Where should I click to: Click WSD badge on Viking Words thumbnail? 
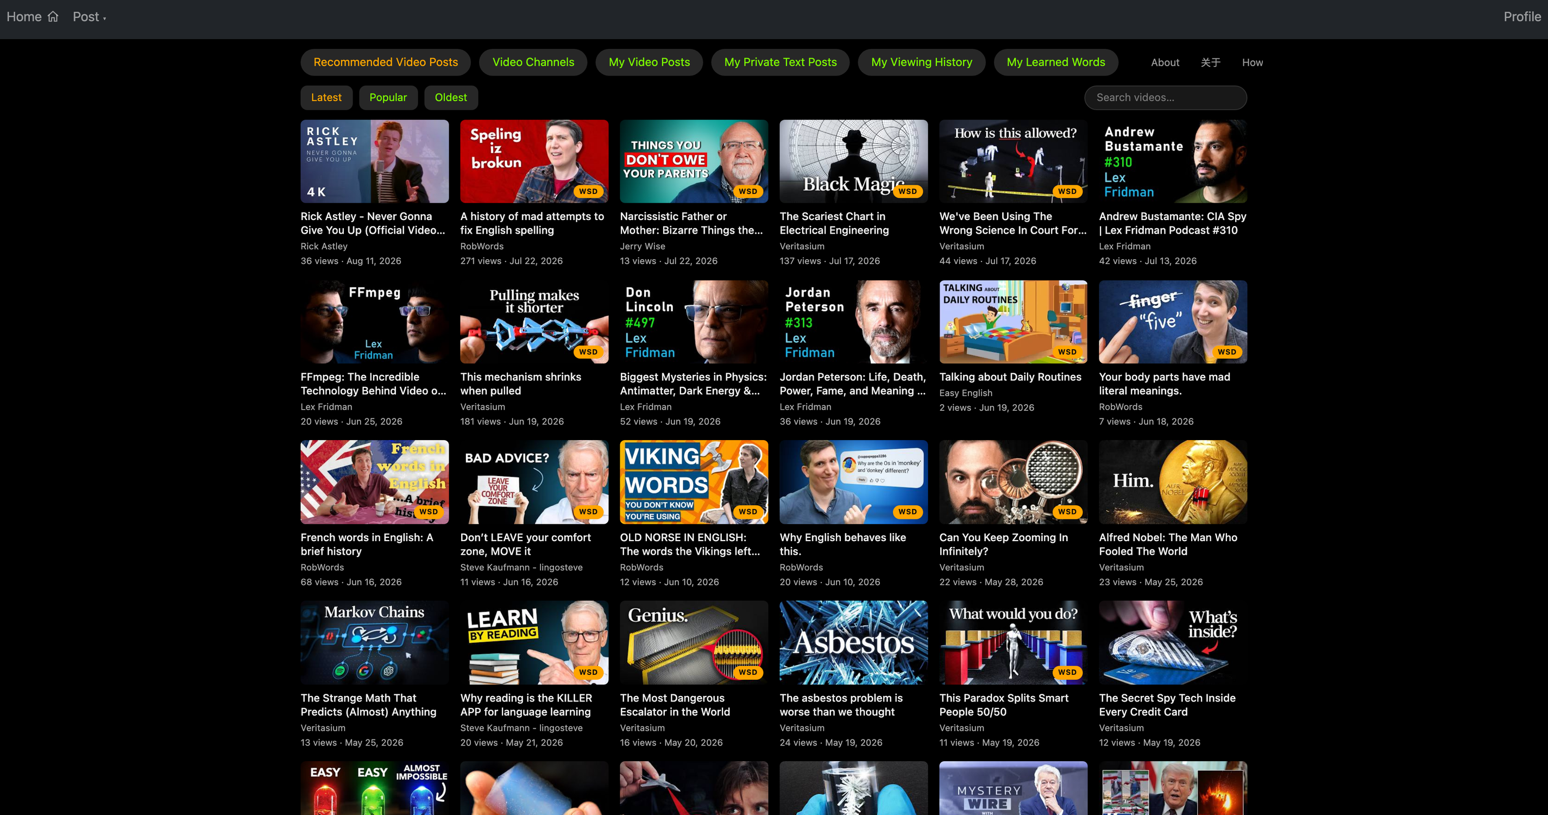point(747,511)
